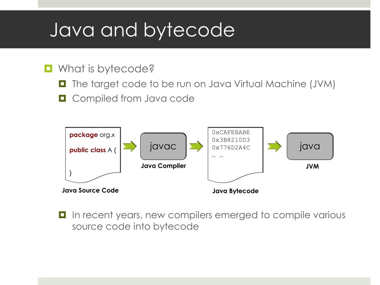Image resolution: width=380 pixels, height=285 pixels.
Task: Click the 'Java and bytecode' slide title
Action: (142, 30)
